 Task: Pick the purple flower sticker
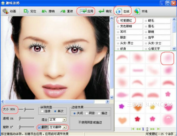(x=121, y=106)
